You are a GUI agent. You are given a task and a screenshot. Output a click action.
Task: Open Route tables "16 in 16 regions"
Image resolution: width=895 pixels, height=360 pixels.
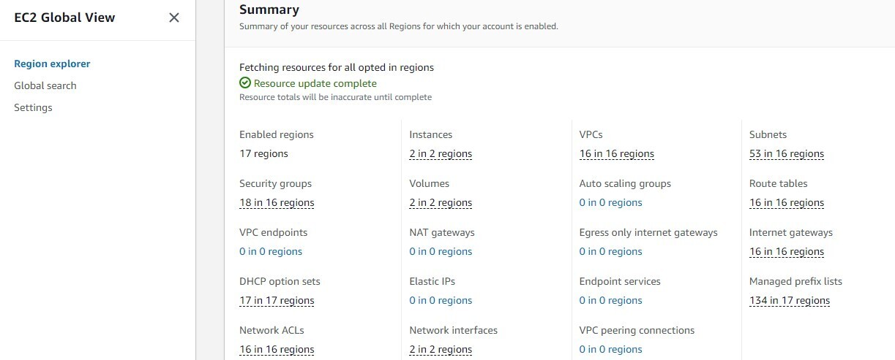[x=786, y=203]
